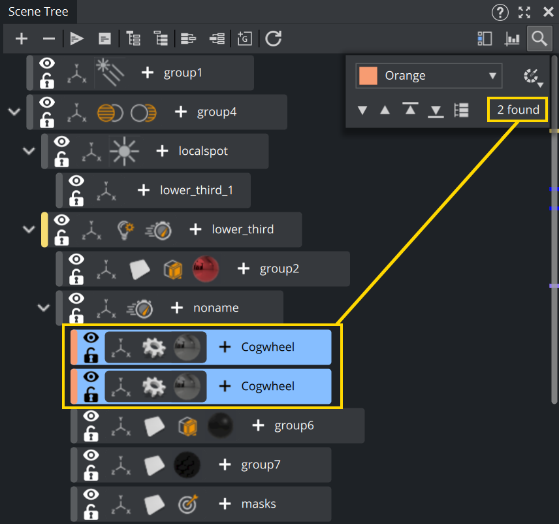Click the orange color tag on second Cogwheel
This screenshot has width=559, height=524.
click(x=74, y=386)
